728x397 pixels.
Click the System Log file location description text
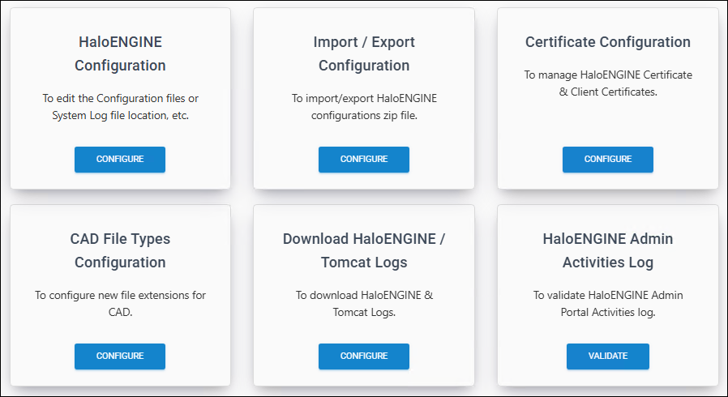[x=120, y=107]
